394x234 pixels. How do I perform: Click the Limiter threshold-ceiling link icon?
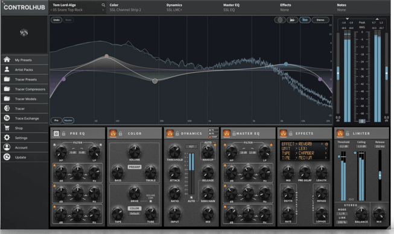351,200
